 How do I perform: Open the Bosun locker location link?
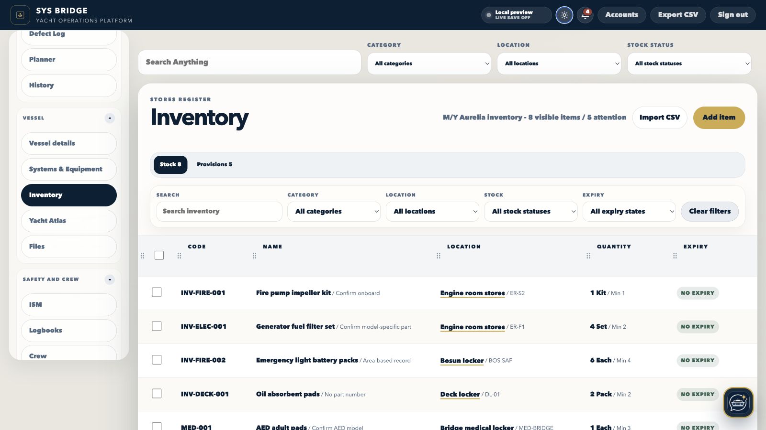coord(462,360)
